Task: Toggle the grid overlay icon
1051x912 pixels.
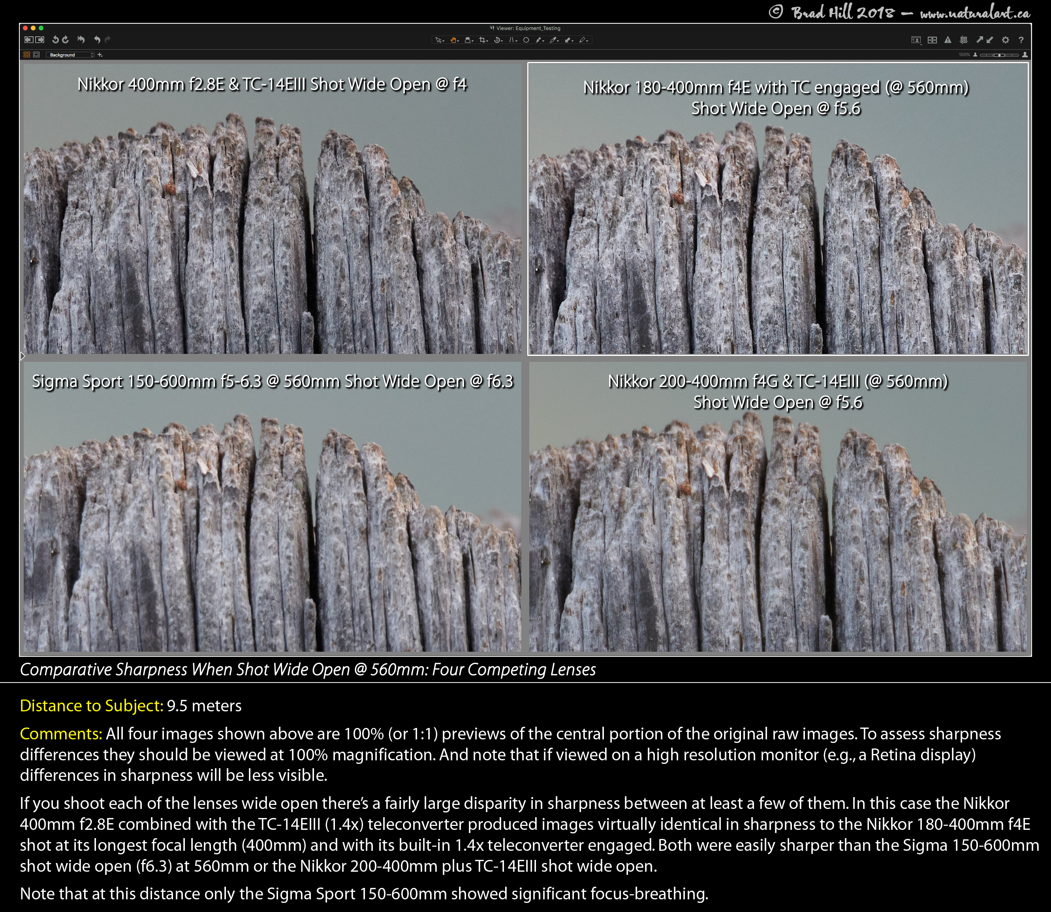Action: tap(963, 40)
